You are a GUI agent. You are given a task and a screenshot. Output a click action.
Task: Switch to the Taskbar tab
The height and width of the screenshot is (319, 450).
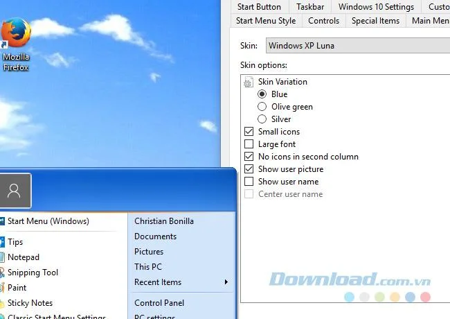(x=310, y=7)
